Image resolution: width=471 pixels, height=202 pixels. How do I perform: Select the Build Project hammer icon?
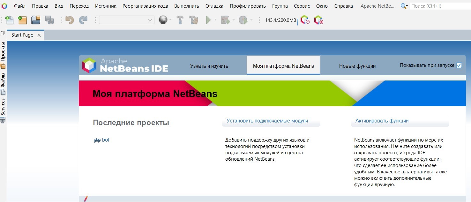coord(180,20)
